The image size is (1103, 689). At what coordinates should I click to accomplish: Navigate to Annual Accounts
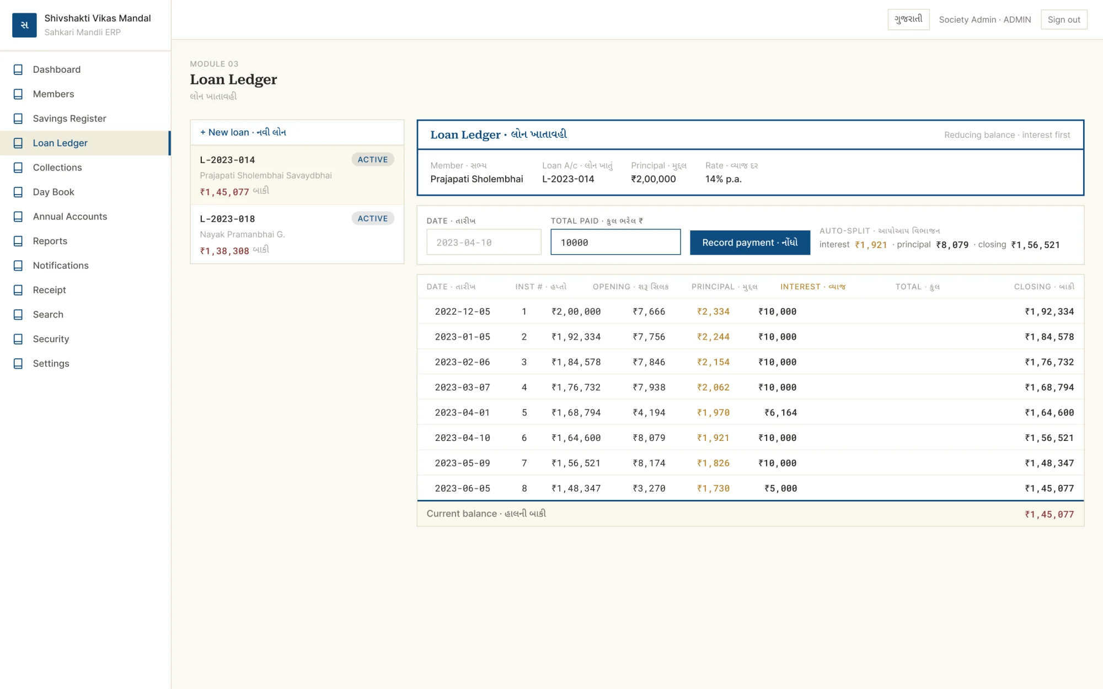click(85, 217)
